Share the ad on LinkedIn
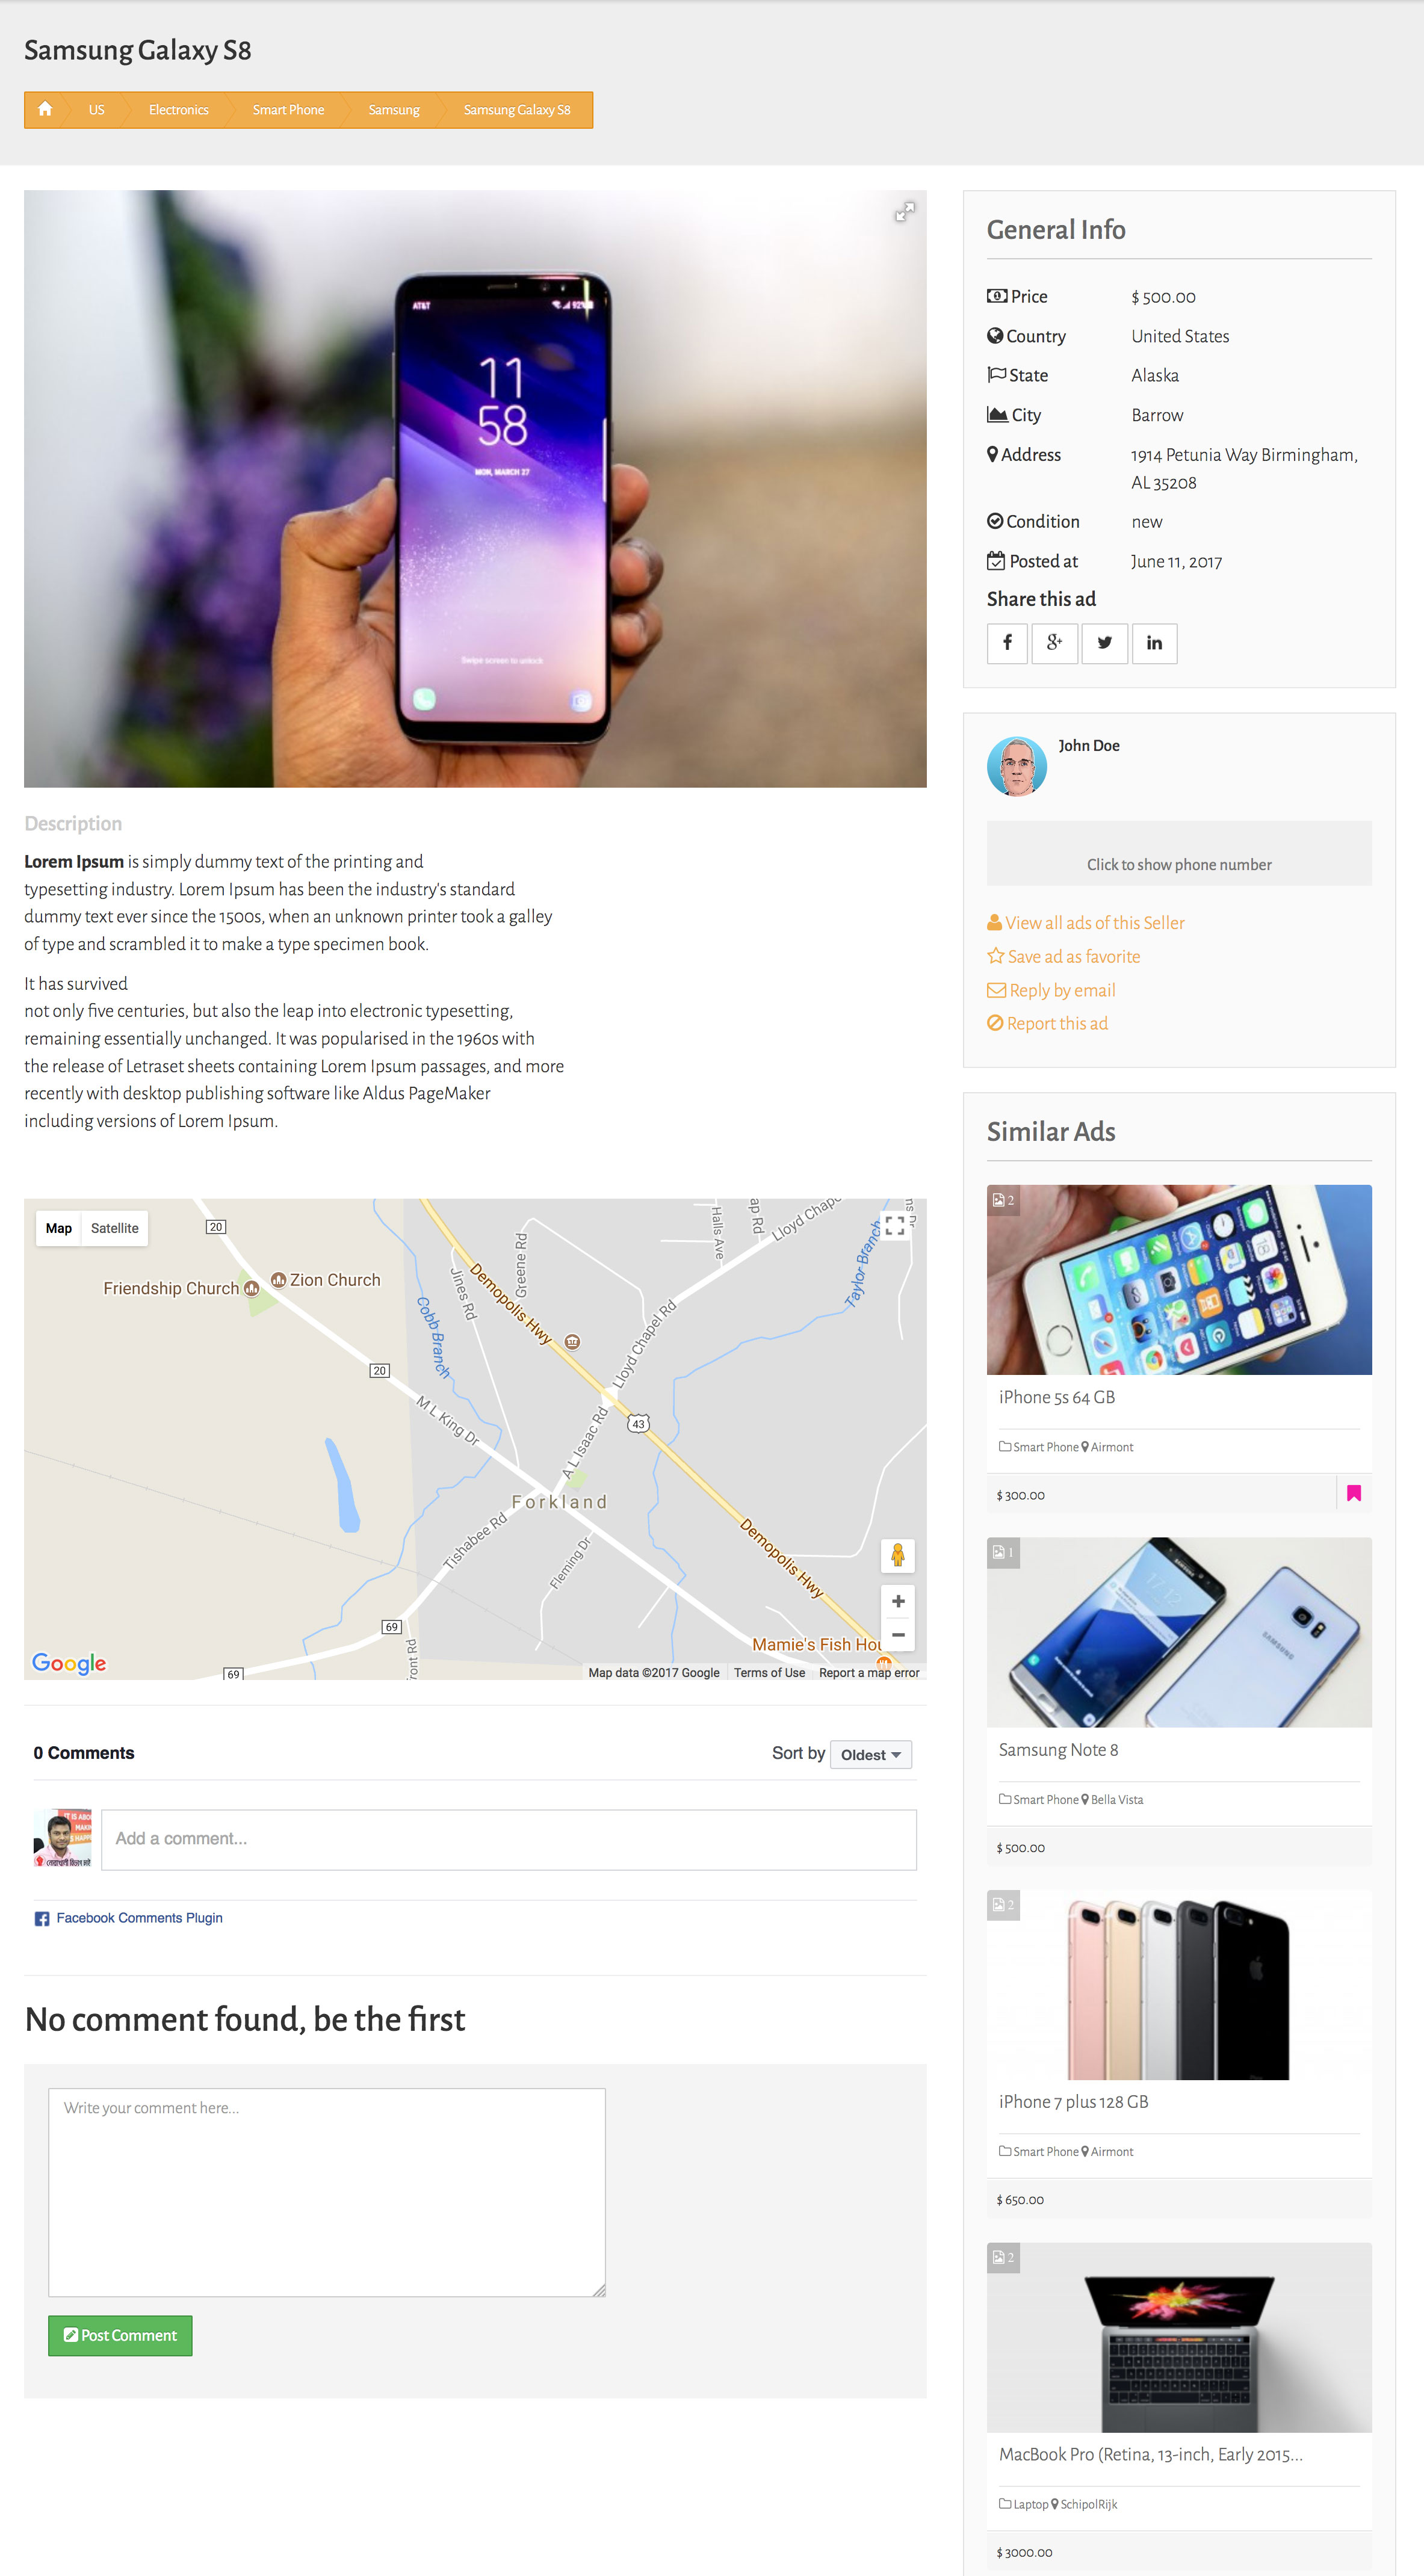The image size is (1424, 2576). click(x=1154, y=643)
